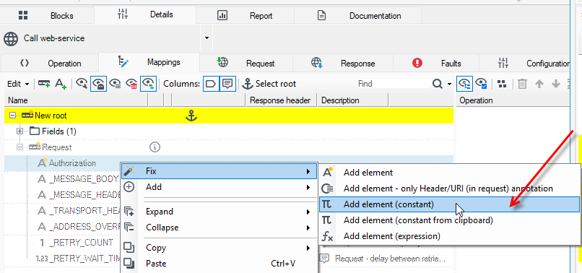Open the Configuration tab

coord(525,64)
